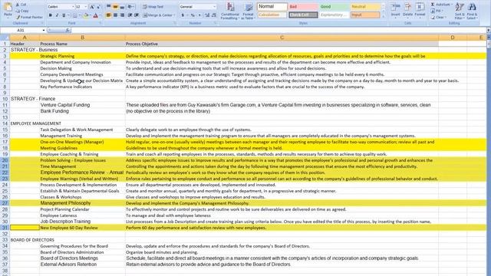Image resolution: width=491 pixels, height=276 pixels.
Task: Expand the cell Styles gallery more arrow
Action: pyautogui.click(x=384, y=16)
